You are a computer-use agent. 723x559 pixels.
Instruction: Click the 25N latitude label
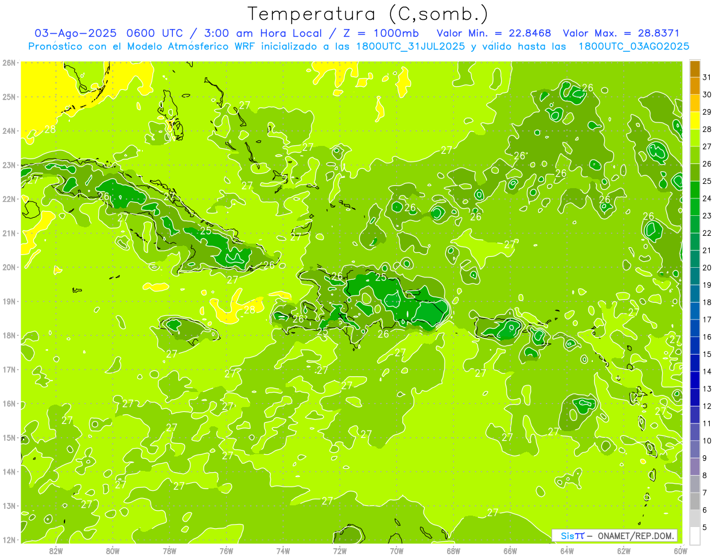9,96
